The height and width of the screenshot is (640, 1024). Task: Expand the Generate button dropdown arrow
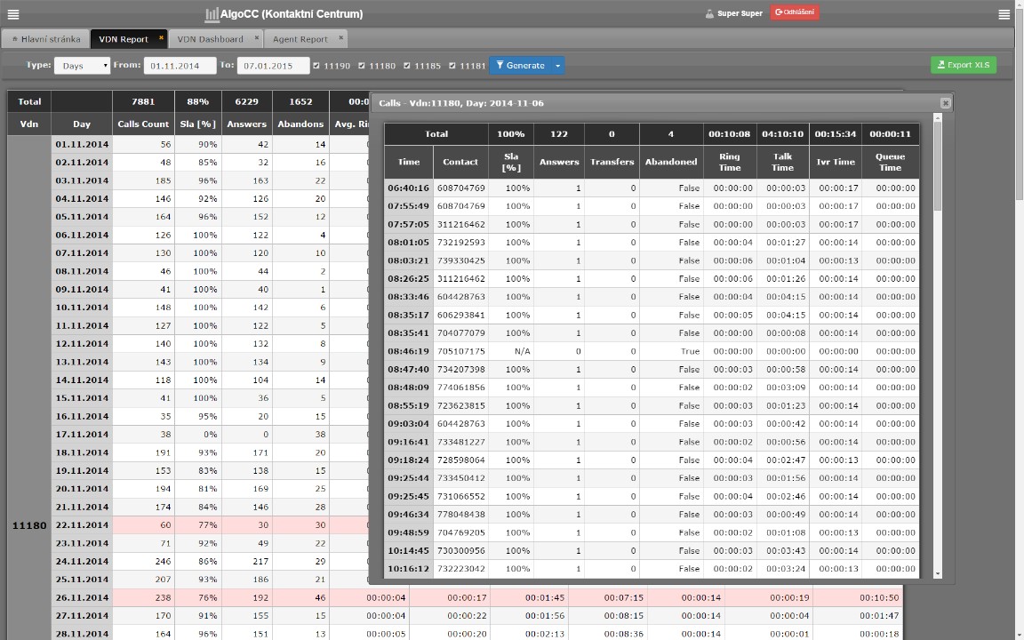click(x=557, y=66)
